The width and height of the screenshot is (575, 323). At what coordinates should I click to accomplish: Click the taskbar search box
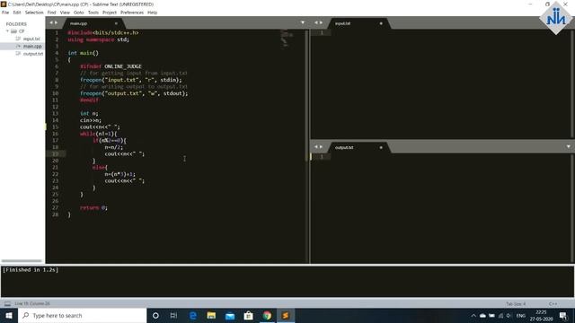coord(82,315)
